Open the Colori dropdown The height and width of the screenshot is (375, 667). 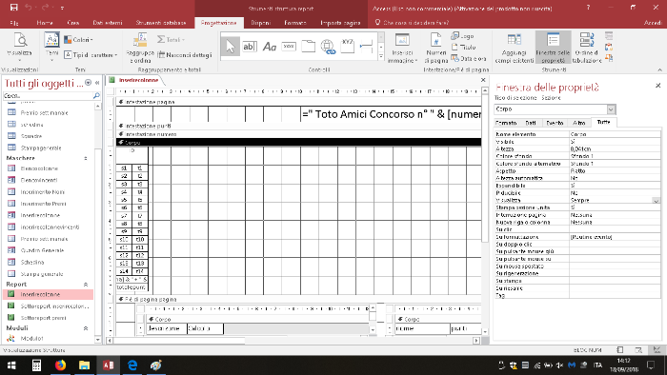78,39
